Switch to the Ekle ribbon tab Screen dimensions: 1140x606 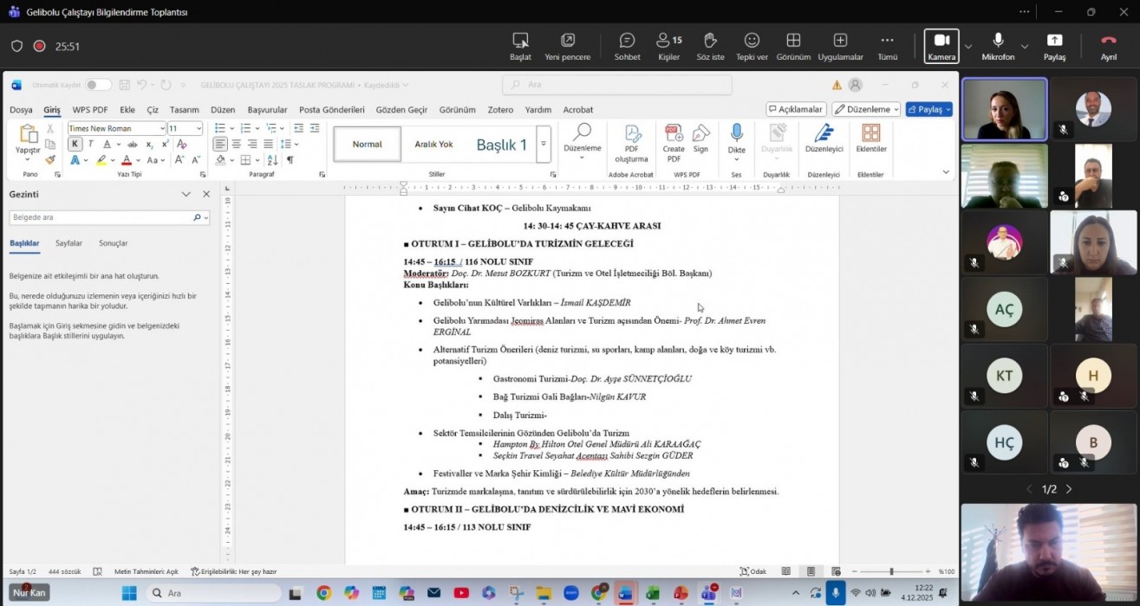pyautogui.click(x=127, y=110)
